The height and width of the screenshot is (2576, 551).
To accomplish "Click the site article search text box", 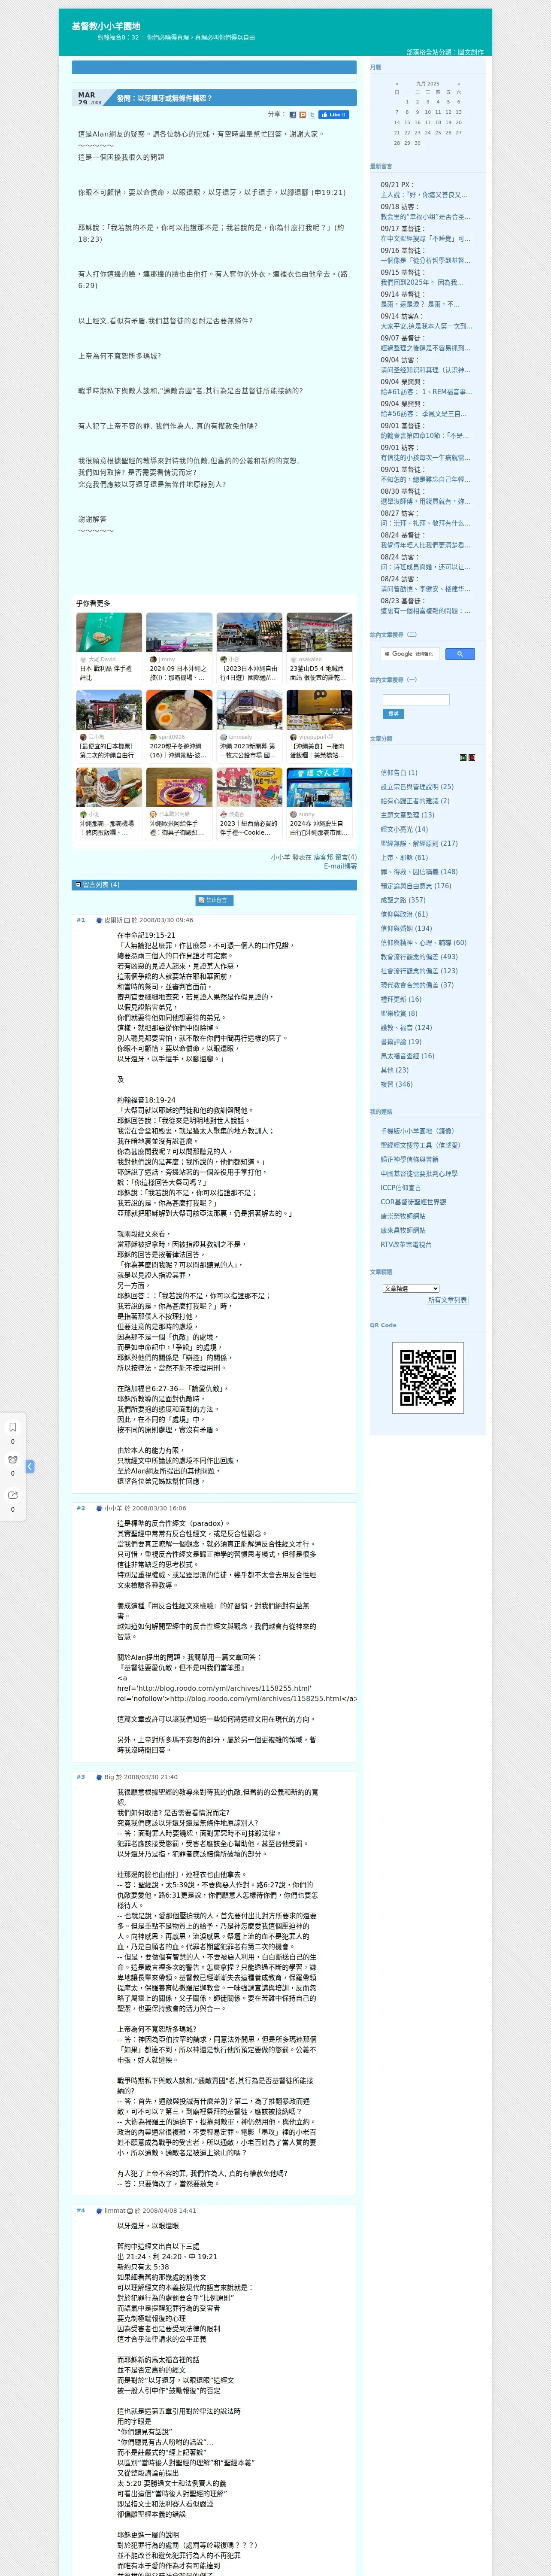I will point(416,700).
